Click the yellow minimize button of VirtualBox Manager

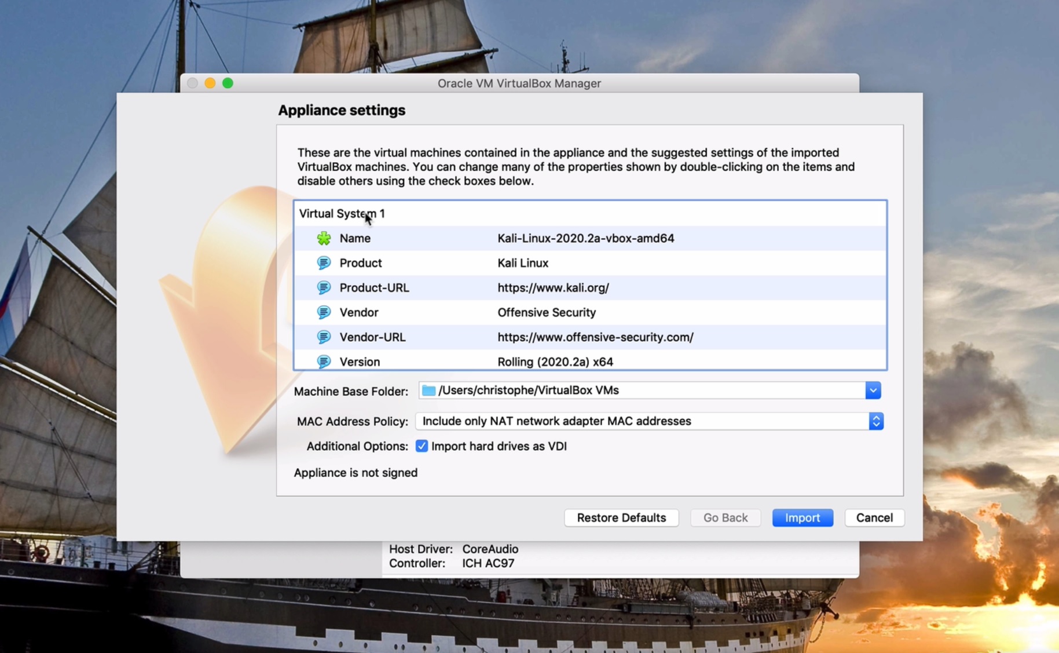[210, 83]
